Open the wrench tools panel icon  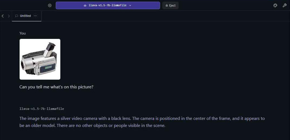coord(284,5)
